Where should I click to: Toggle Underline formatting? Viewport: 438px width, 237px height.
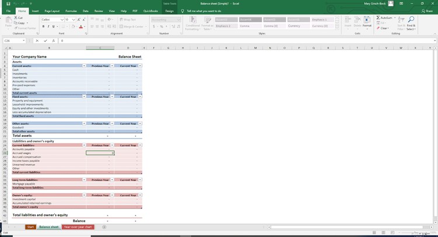(53, 26)
